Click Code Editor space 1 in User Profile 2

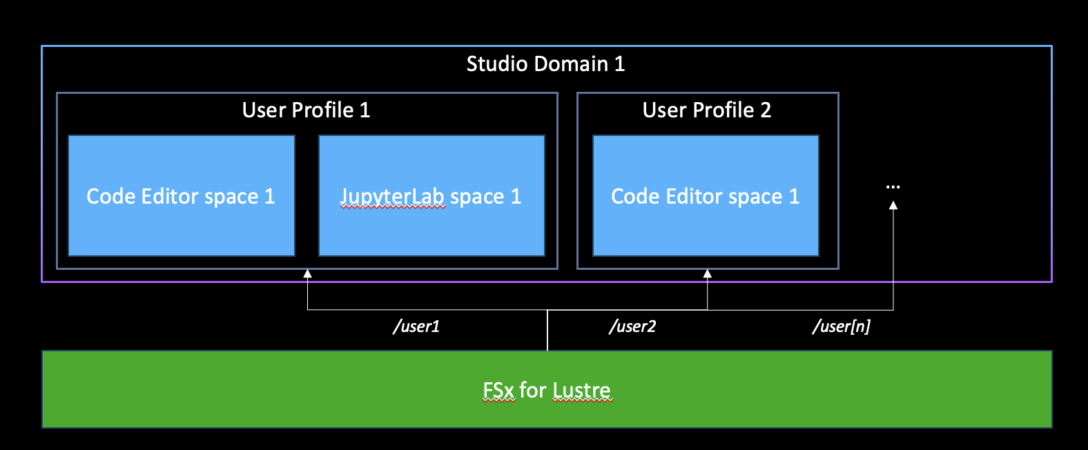705,197
